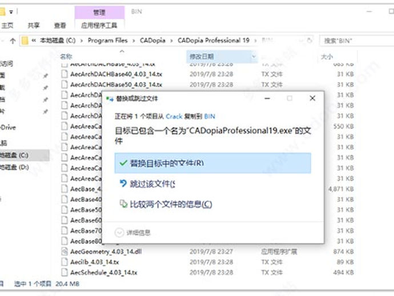This screenshot has height=296, width=394.
Task: Click 2019/7/8 23:27 date cell
Action: tap(211, 251)
